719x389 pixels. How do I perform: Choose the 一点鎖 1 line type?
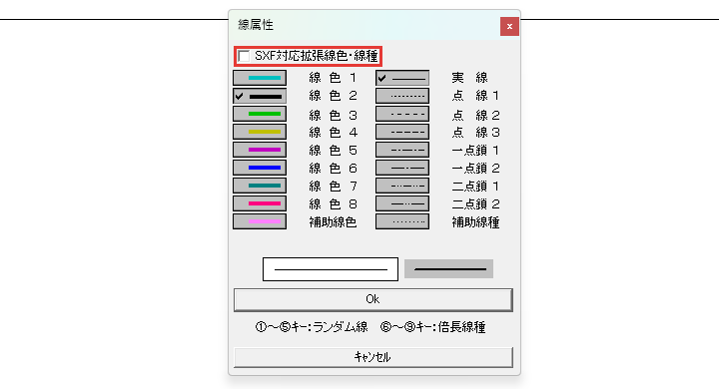[402, 150]
